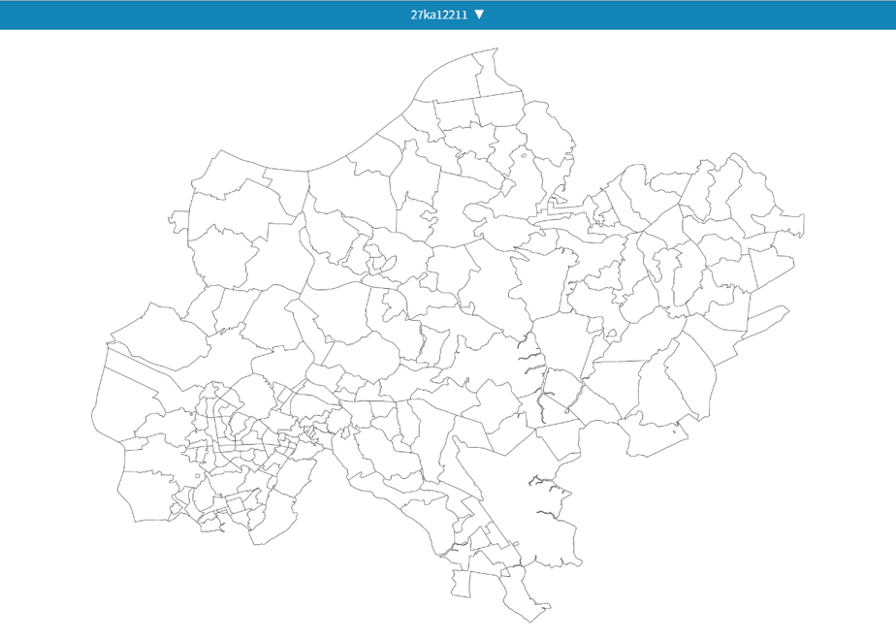896x640 pixels.
Task: Click the 27ka12211 title text
Action: [x=439, y=15]
